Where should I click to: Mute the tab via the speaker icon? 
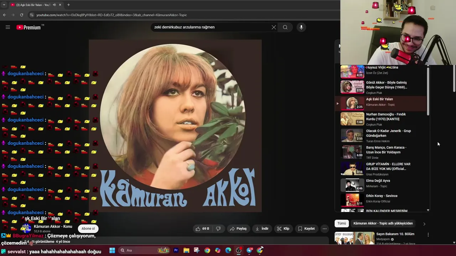click(54, 5)
